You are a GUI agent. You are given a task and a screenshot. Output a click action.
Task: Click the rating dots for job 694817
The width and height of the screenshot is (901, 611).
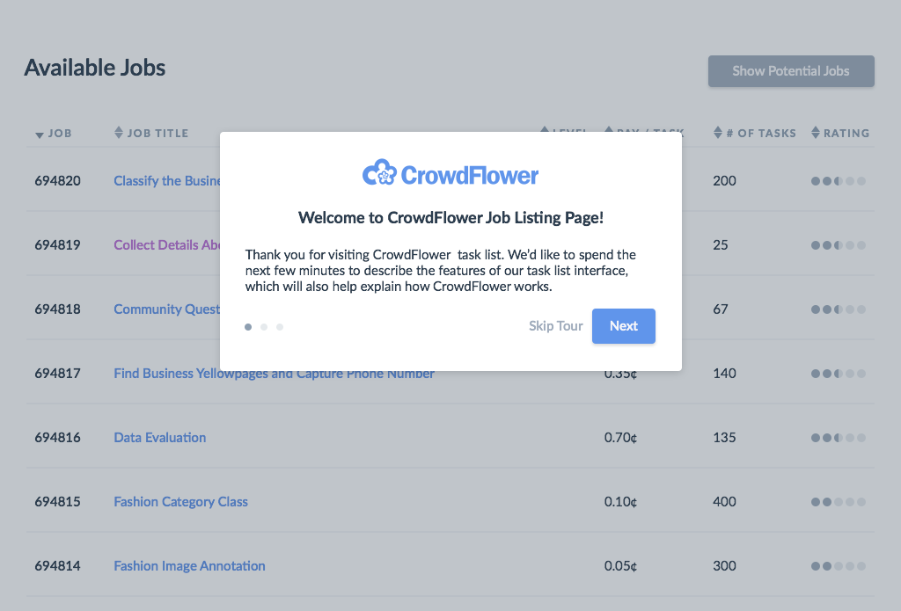point(839,374)
